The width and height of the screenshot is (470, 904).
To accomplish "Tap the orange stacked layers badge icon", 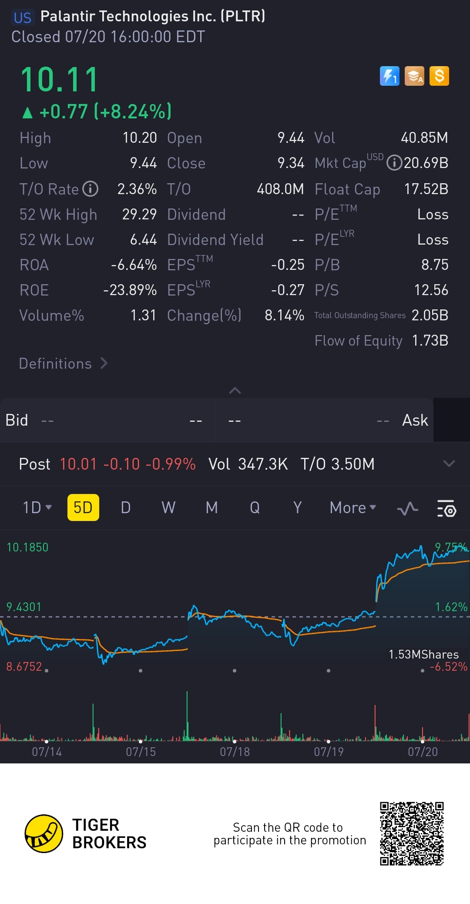I will [414, 76].
